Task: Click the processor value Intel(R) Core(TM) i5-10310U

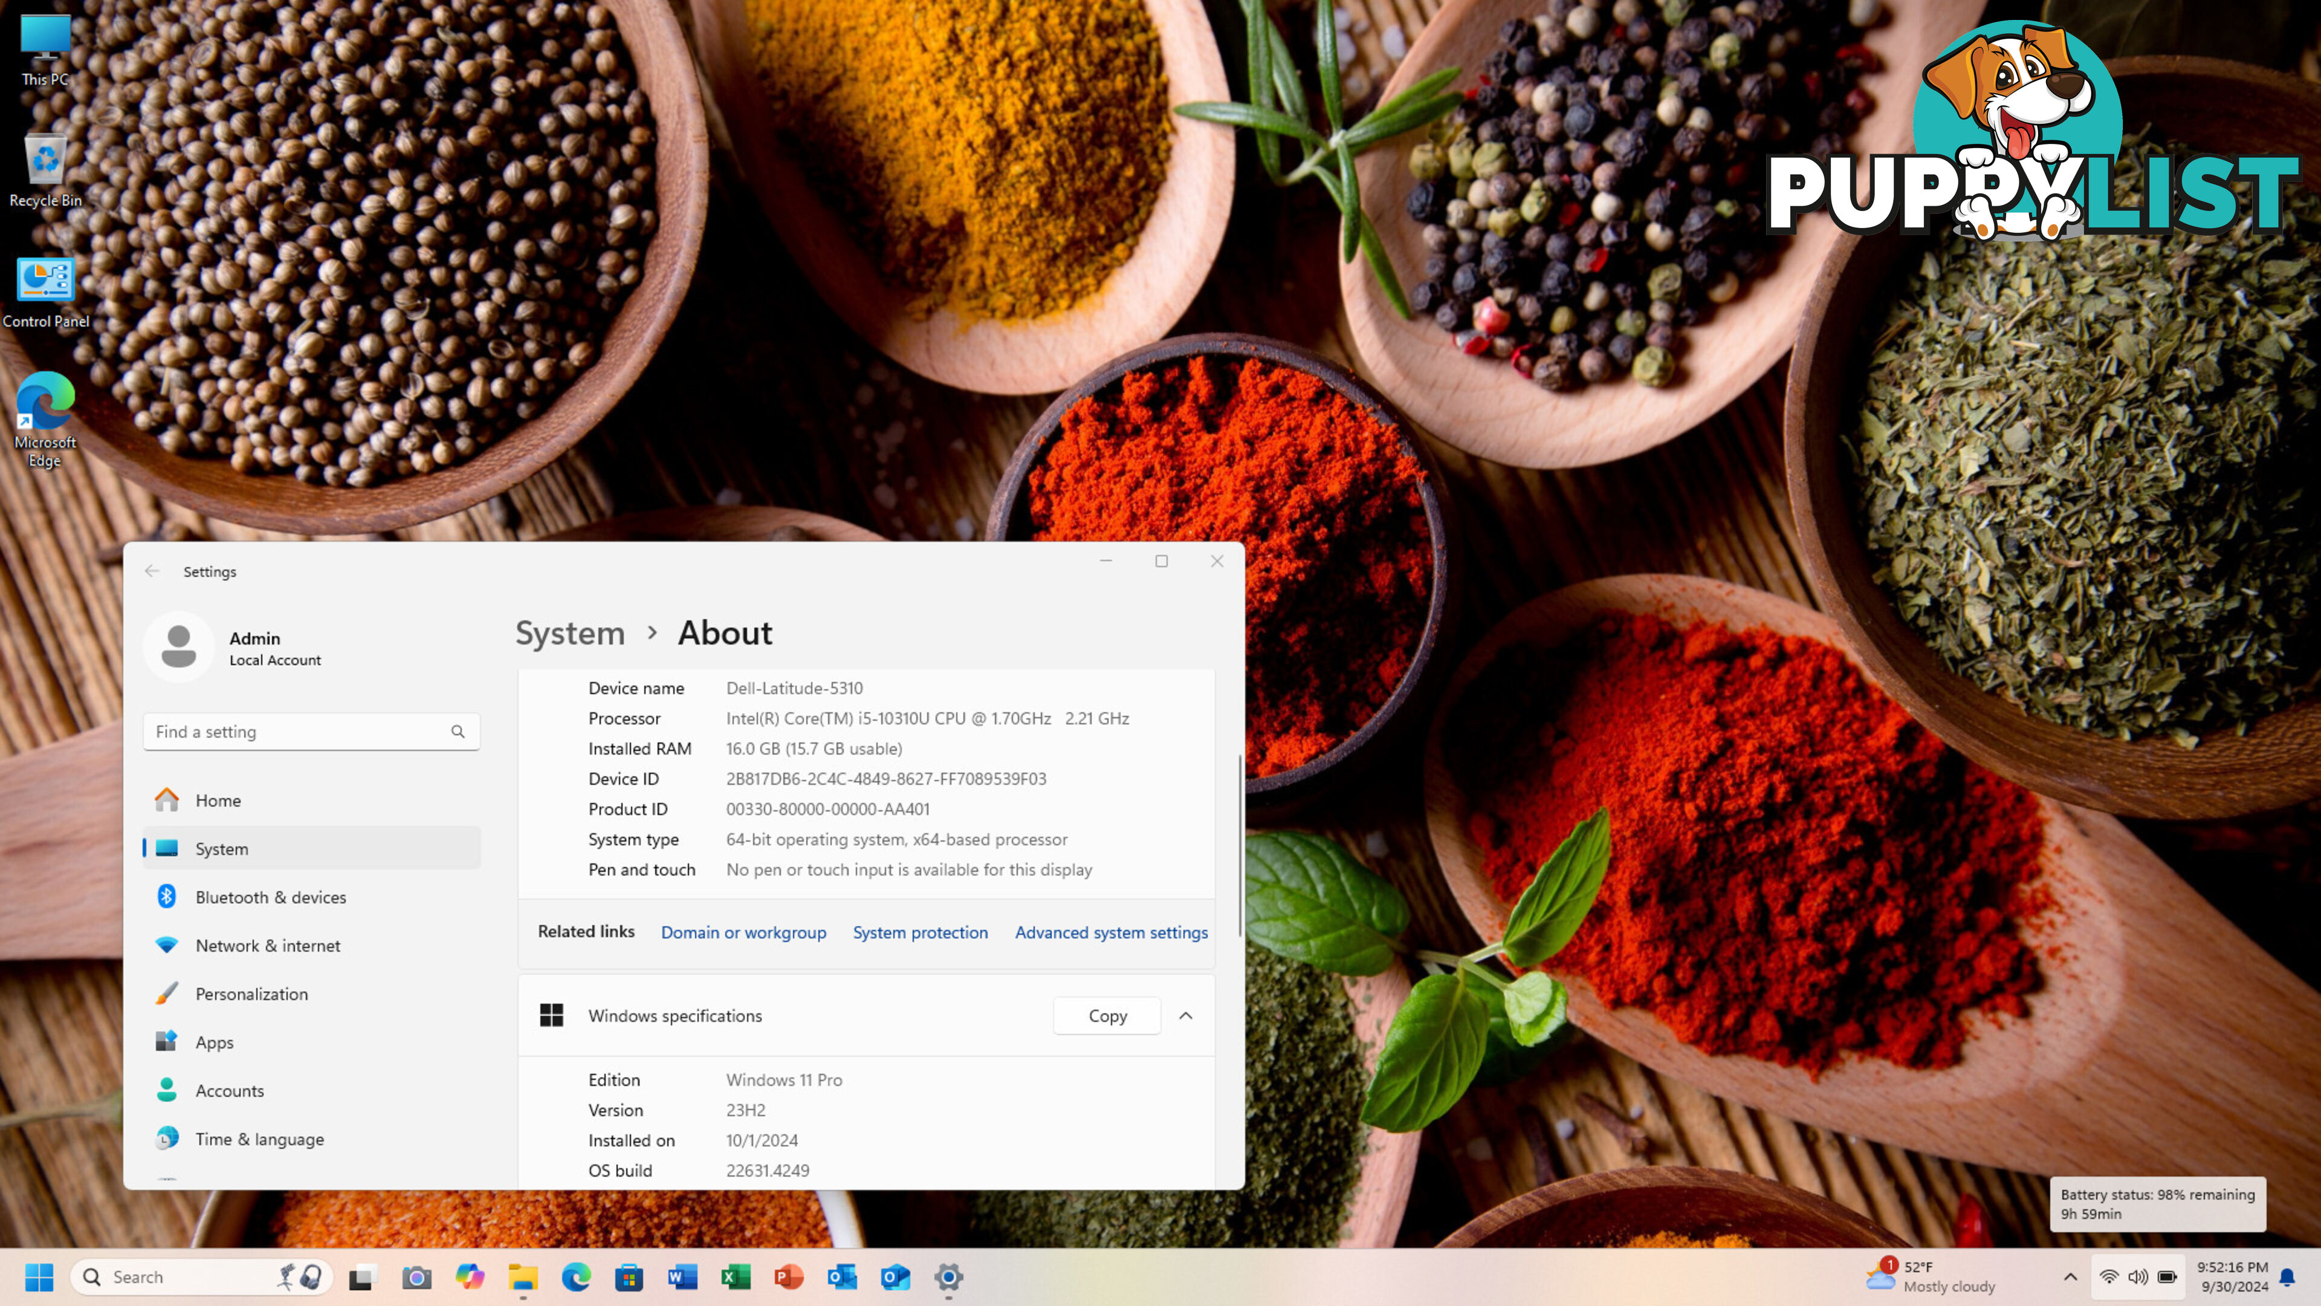Action: (927, 718)
